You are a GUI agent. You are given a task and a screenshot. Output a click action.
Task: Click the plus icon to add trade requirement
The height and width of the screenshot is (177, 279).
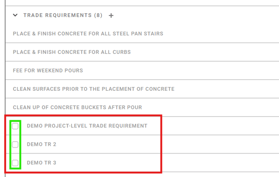111,16
